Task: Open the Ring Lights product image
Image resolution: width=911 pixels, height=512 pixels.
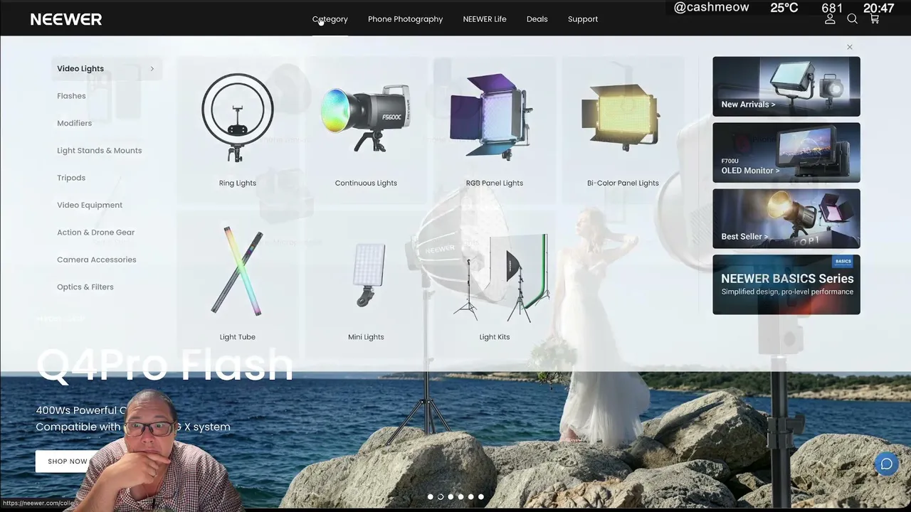Action: pos(238,117)
